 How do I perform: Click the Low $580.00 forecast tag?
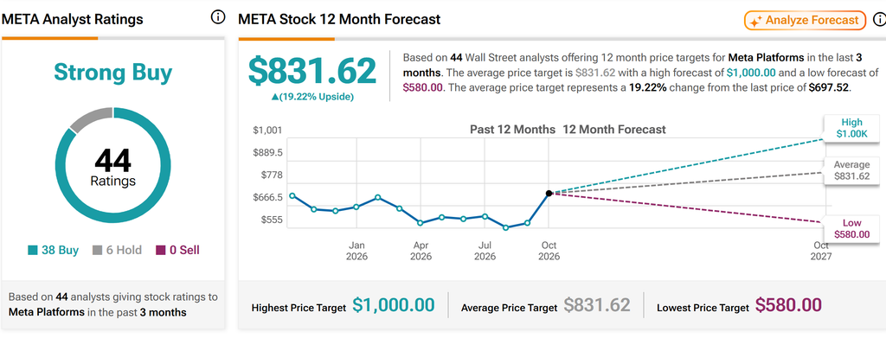click(x=851, y=228)
